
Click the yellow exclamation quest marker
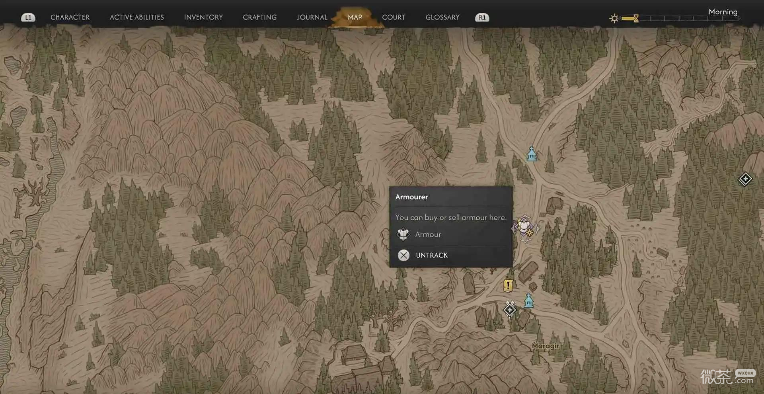click(x=508, y=285)
